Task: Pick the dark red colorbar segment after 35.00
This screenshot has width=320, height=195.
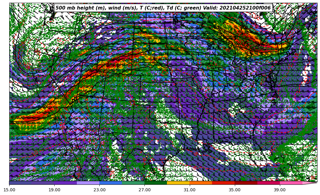Action: tap(246, 183)
